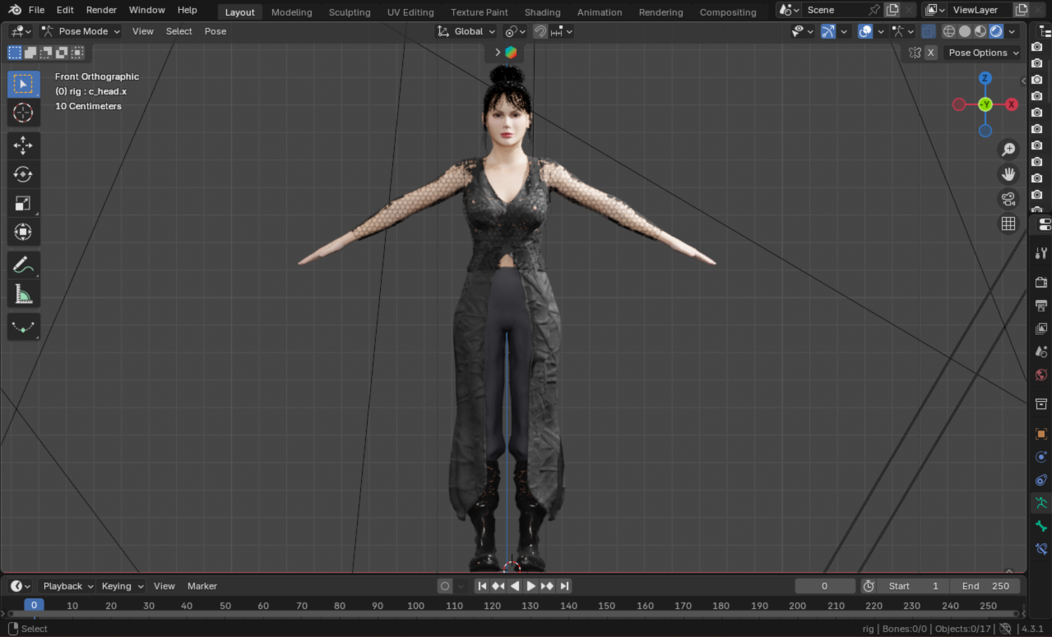Open the Armature data properties tab
The image size is (1052, 637).
[x=1041, y=503]
